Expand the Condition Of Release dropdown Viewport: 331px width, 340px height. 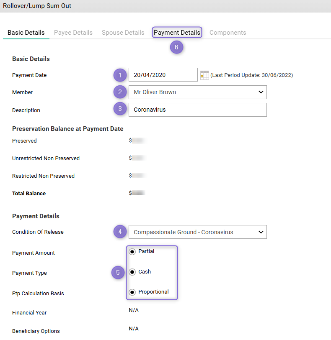(198, 232)
